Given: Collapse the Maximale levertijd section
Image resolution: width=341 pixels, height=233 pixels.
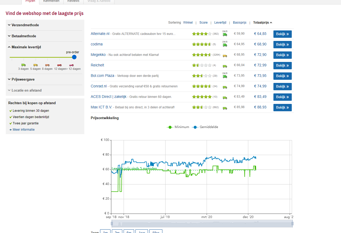Looking at the screenshot, I should click(x=26, y=47).
